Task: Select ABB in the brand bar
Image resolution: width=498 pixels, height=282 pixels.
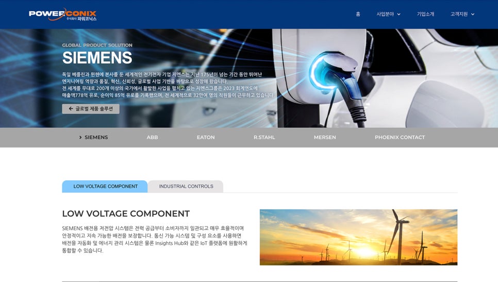Action: coord(152,137)
